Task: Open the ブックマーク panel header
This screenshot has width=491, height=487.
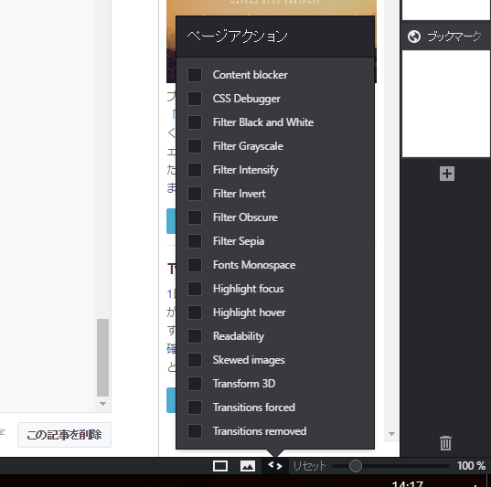Action: (446, 37)
